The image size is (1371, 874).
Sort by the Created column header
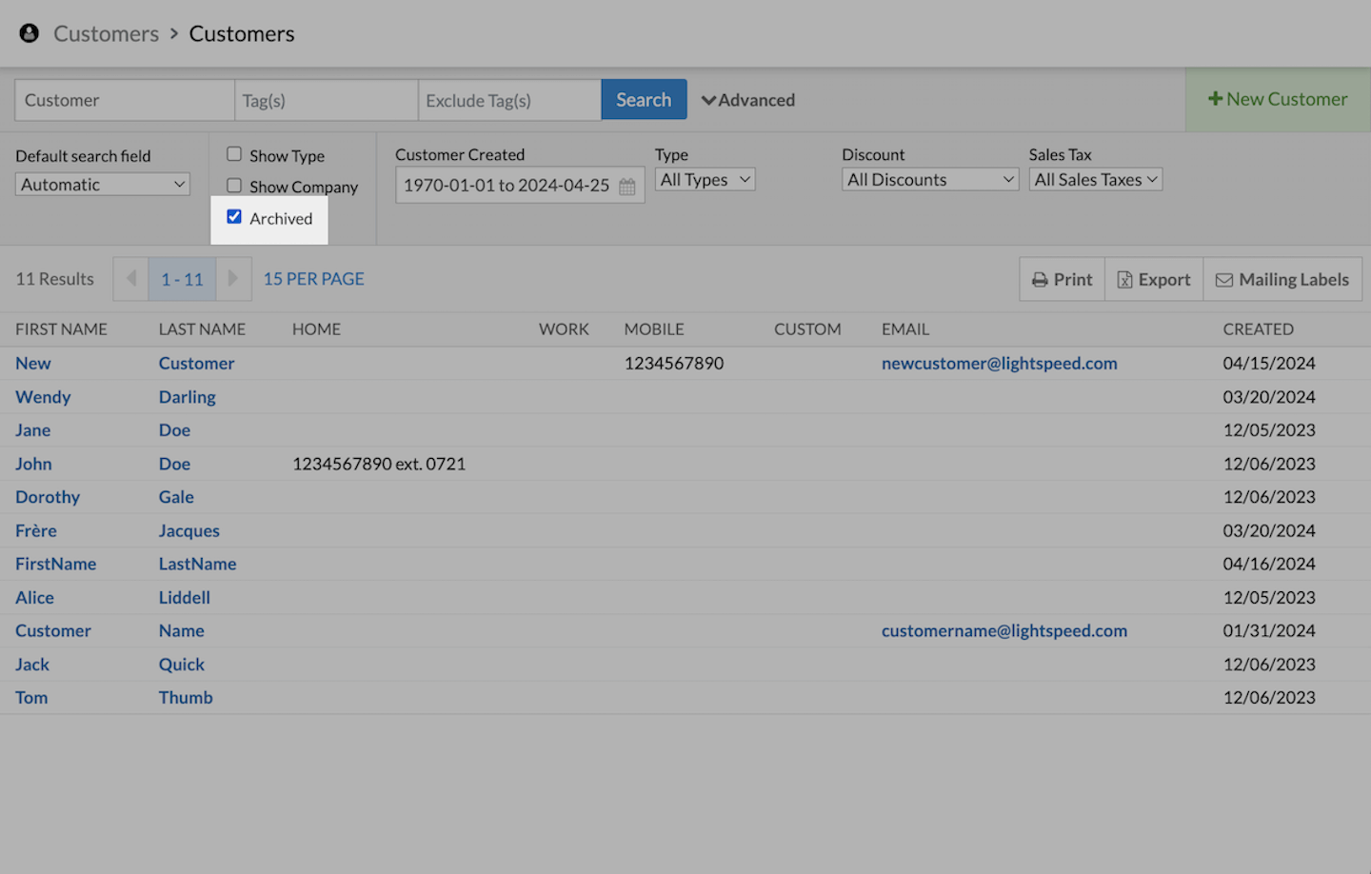click(1258, 329)
